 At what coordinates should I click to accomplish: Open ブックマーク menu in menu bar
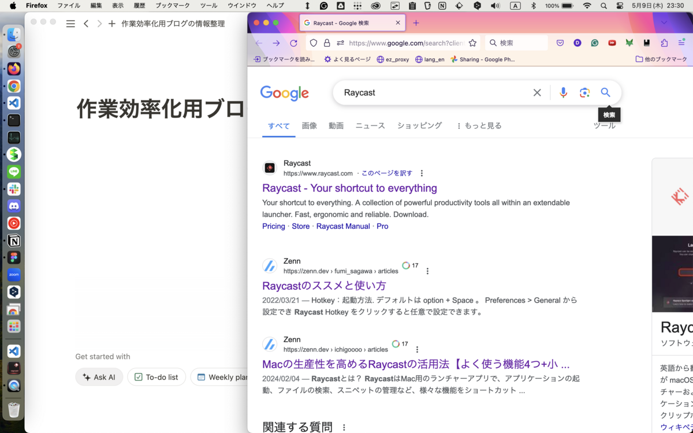click(x=173, y=6)
